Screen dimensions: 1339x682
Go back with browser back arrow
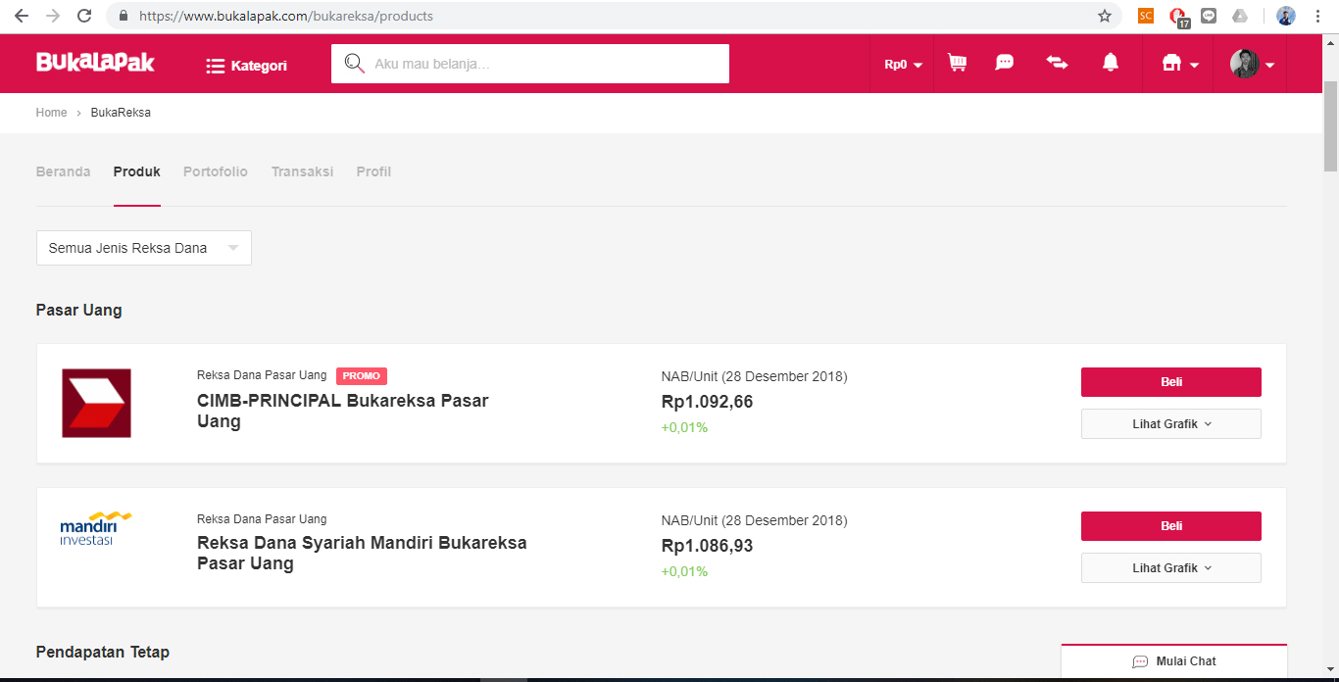pyautogui.click(x=22, y=16)
